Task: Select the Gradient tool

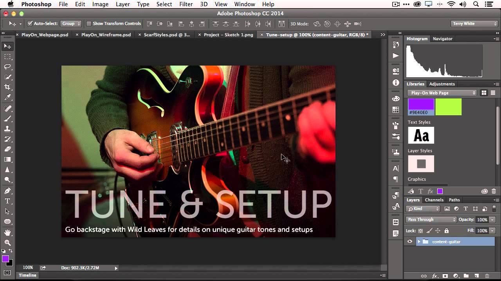Action: 7,159
